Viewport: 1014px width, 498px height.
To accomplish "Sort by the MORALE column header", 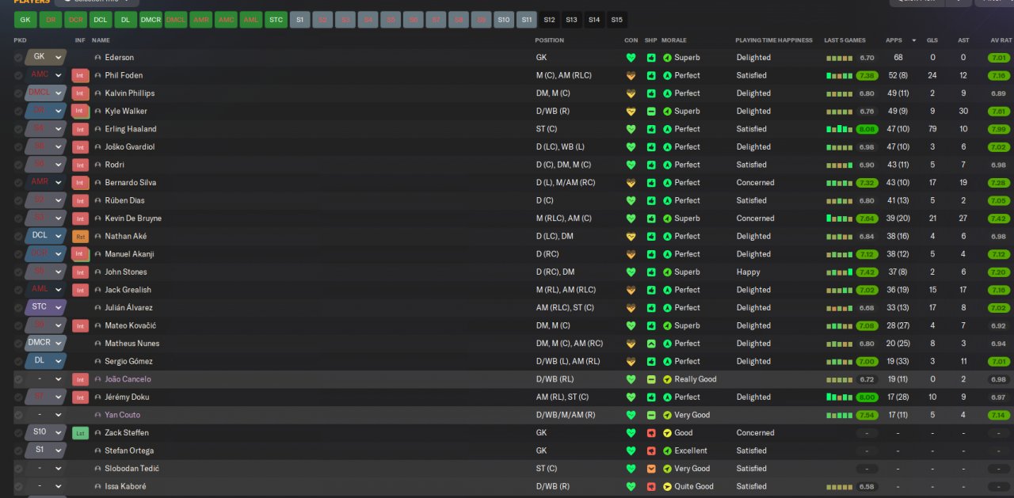I will click(674, 40).
